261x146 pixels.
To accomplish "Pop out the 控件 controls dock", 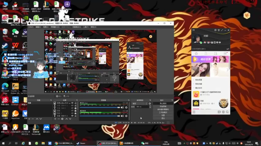I will (172, 100).
